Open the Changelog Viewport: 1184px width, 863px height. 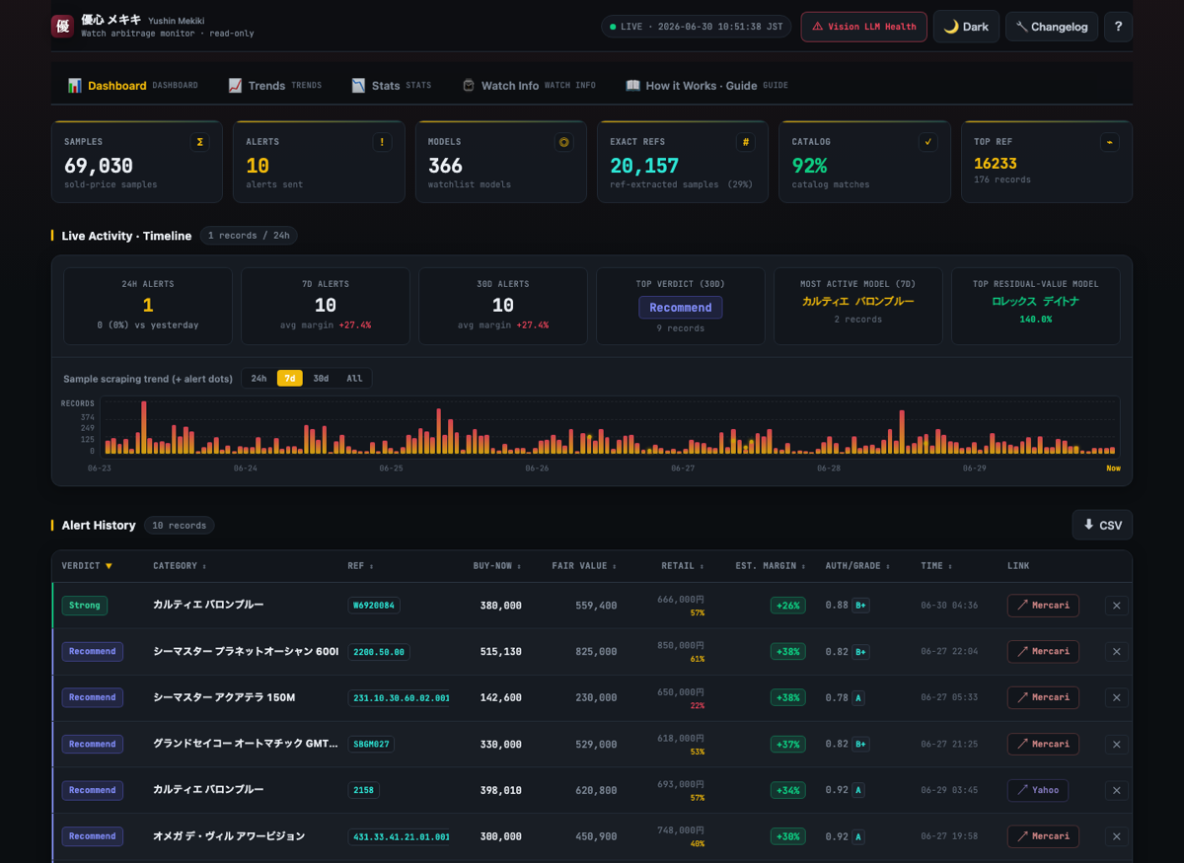pos(1051,27)
